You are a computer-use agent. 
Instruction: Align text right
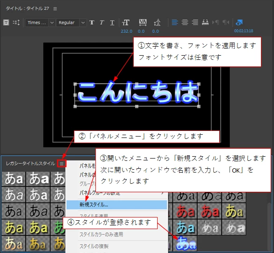click(x=195, y=22)
